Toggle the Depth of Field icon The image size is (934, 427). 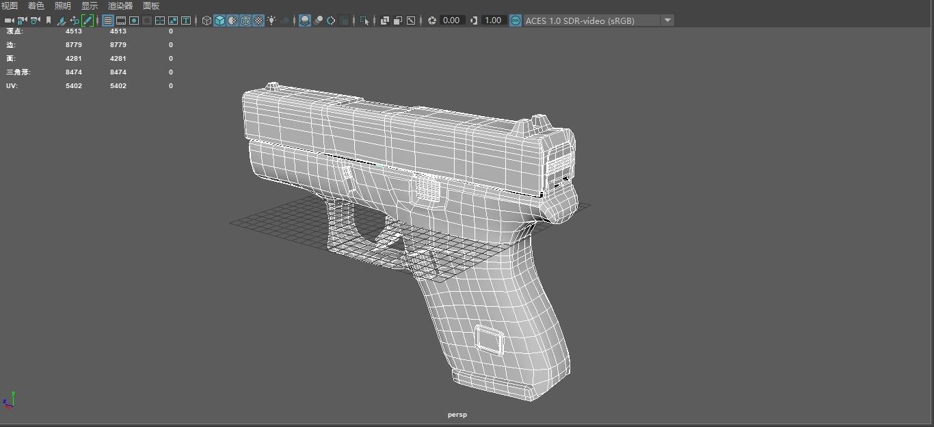tap(344, 20)
